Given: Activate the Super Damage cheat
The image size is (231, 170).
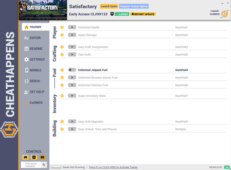Looking at the screenshot, I should [x=72, y=35].
